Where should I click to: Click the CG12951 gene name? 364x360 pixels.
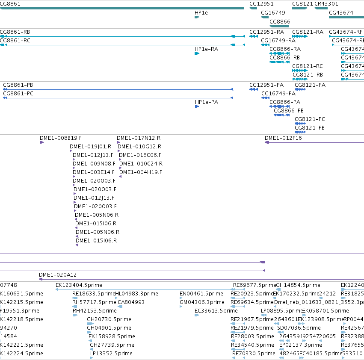(x=261, y=4)
